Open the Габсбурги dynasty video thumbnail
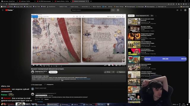190x106 pixels. (134, 29)
